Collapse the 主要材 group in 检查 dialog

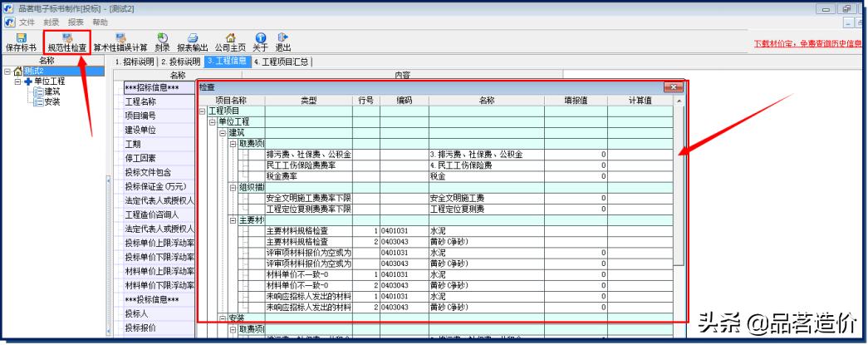[x=233, y=219]
